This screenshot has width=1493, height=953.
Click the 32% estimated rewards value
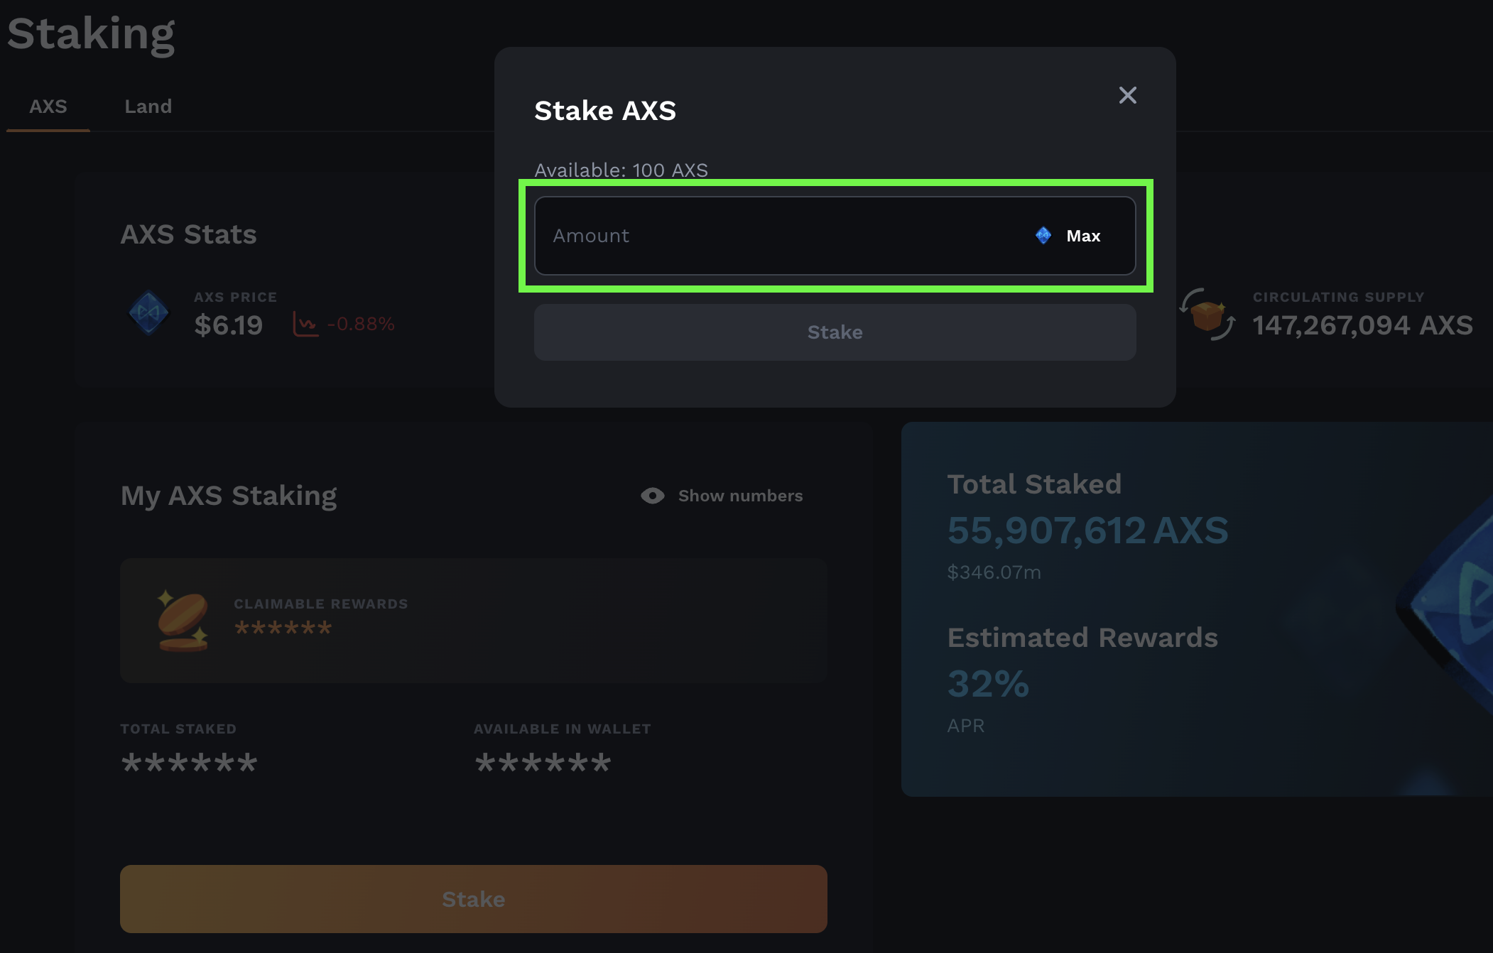point(988,684)
